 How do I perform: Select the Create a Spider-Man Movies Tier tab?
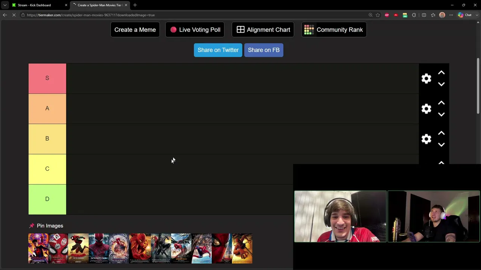click(x=100, y=5)
